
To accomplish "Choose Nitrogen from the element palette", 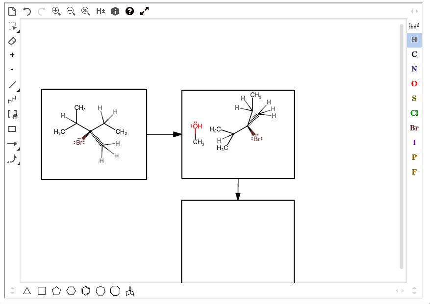I will click(x=414, y=69).
